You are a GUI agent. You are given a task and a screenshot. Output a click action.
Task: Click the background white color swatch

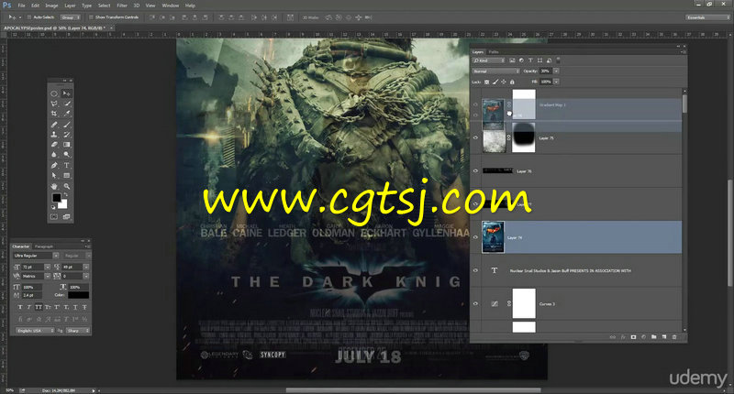(x=62, y=203)
